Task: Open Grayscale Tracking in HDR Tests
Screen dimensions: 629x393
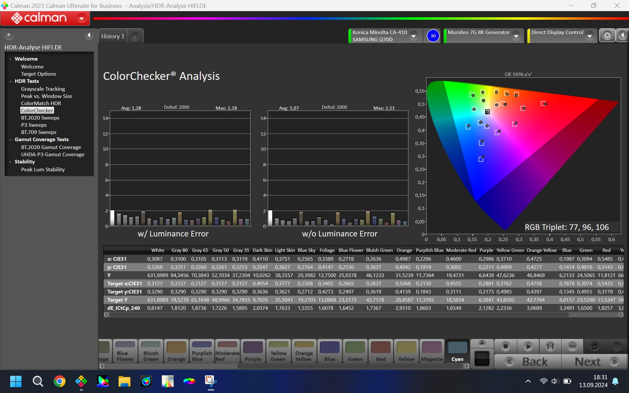Action: pyautogui.click(x=43, y=89)
